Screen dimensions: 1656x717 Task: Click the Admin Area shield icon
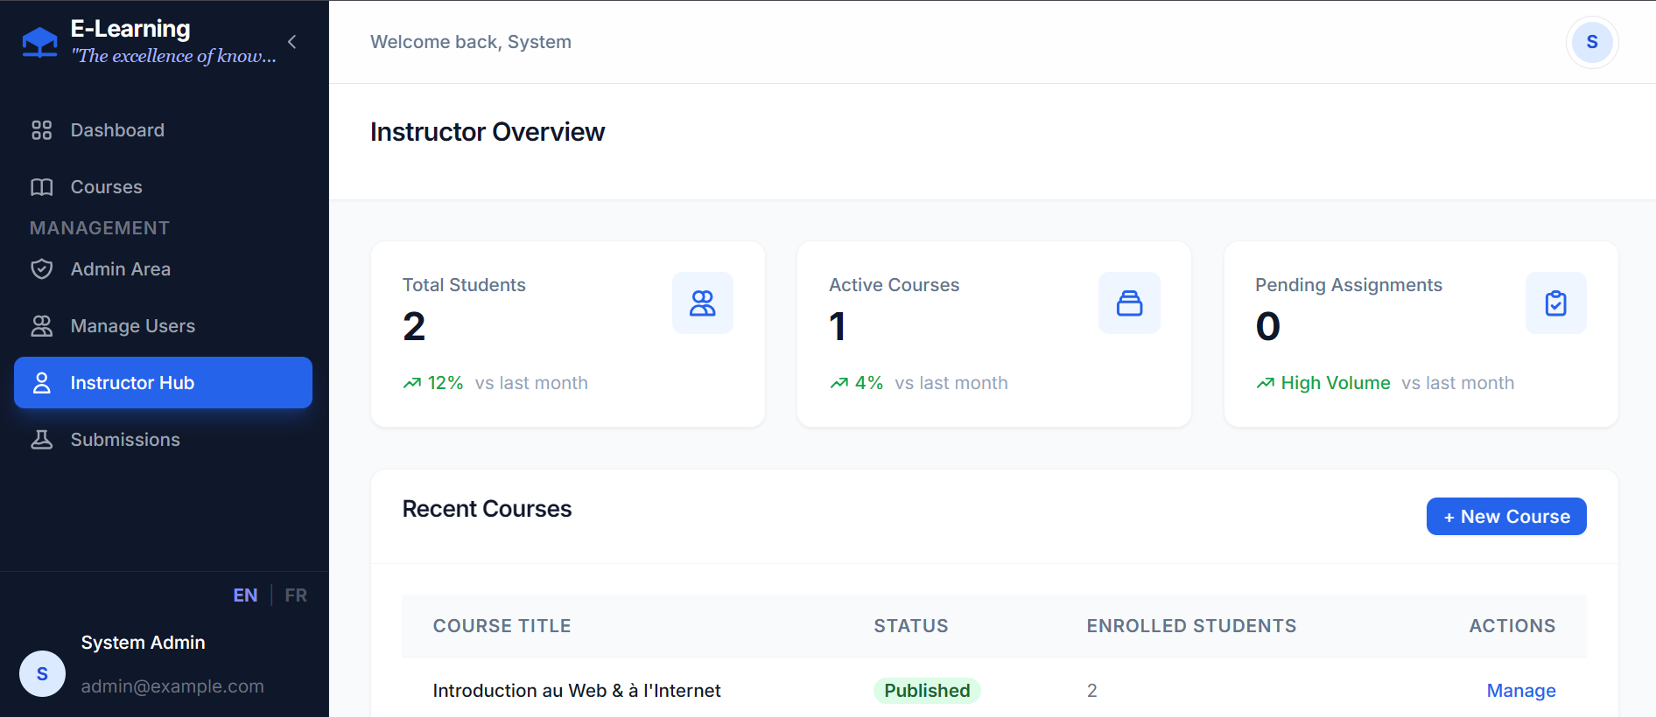pos(41,269)
